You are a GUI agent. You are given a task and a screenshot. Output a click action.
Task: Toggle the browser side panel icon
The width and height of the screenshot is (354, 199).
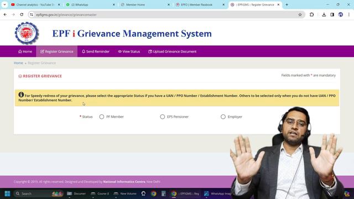[332, 15]
